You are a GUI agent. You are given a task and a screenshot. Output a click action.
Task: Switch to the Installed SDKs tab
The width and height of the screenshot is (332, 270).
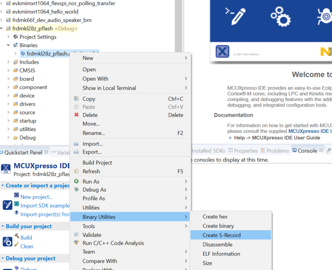tap(208, 151)
